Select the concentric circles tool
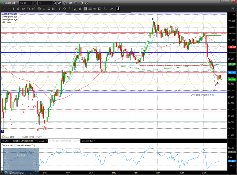Screen dimensions: 237x175 click(x=39, y=9)
